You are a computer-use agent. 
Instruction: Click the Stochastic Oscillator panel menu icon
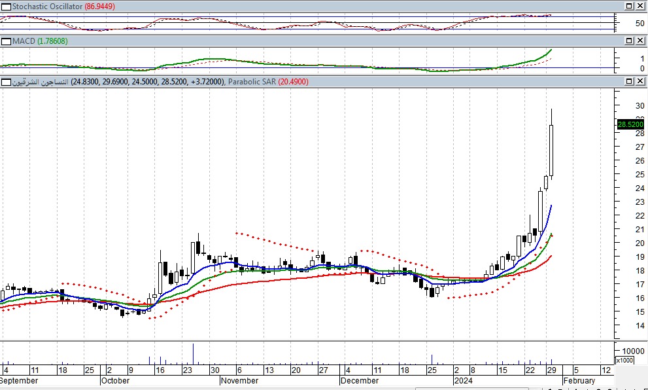(6, 6)
